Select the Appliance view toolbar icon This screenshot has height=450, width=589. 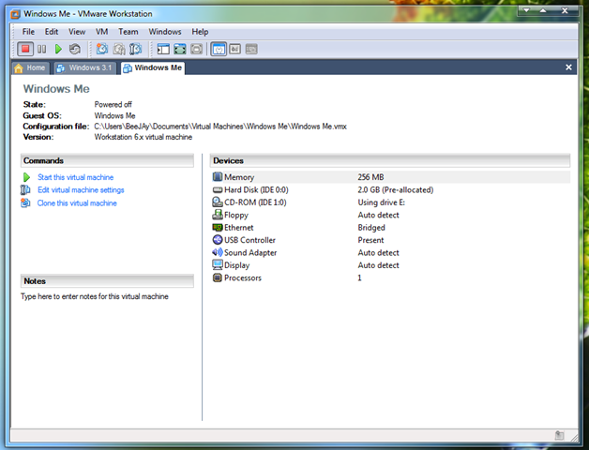click(x=235, y=49)
